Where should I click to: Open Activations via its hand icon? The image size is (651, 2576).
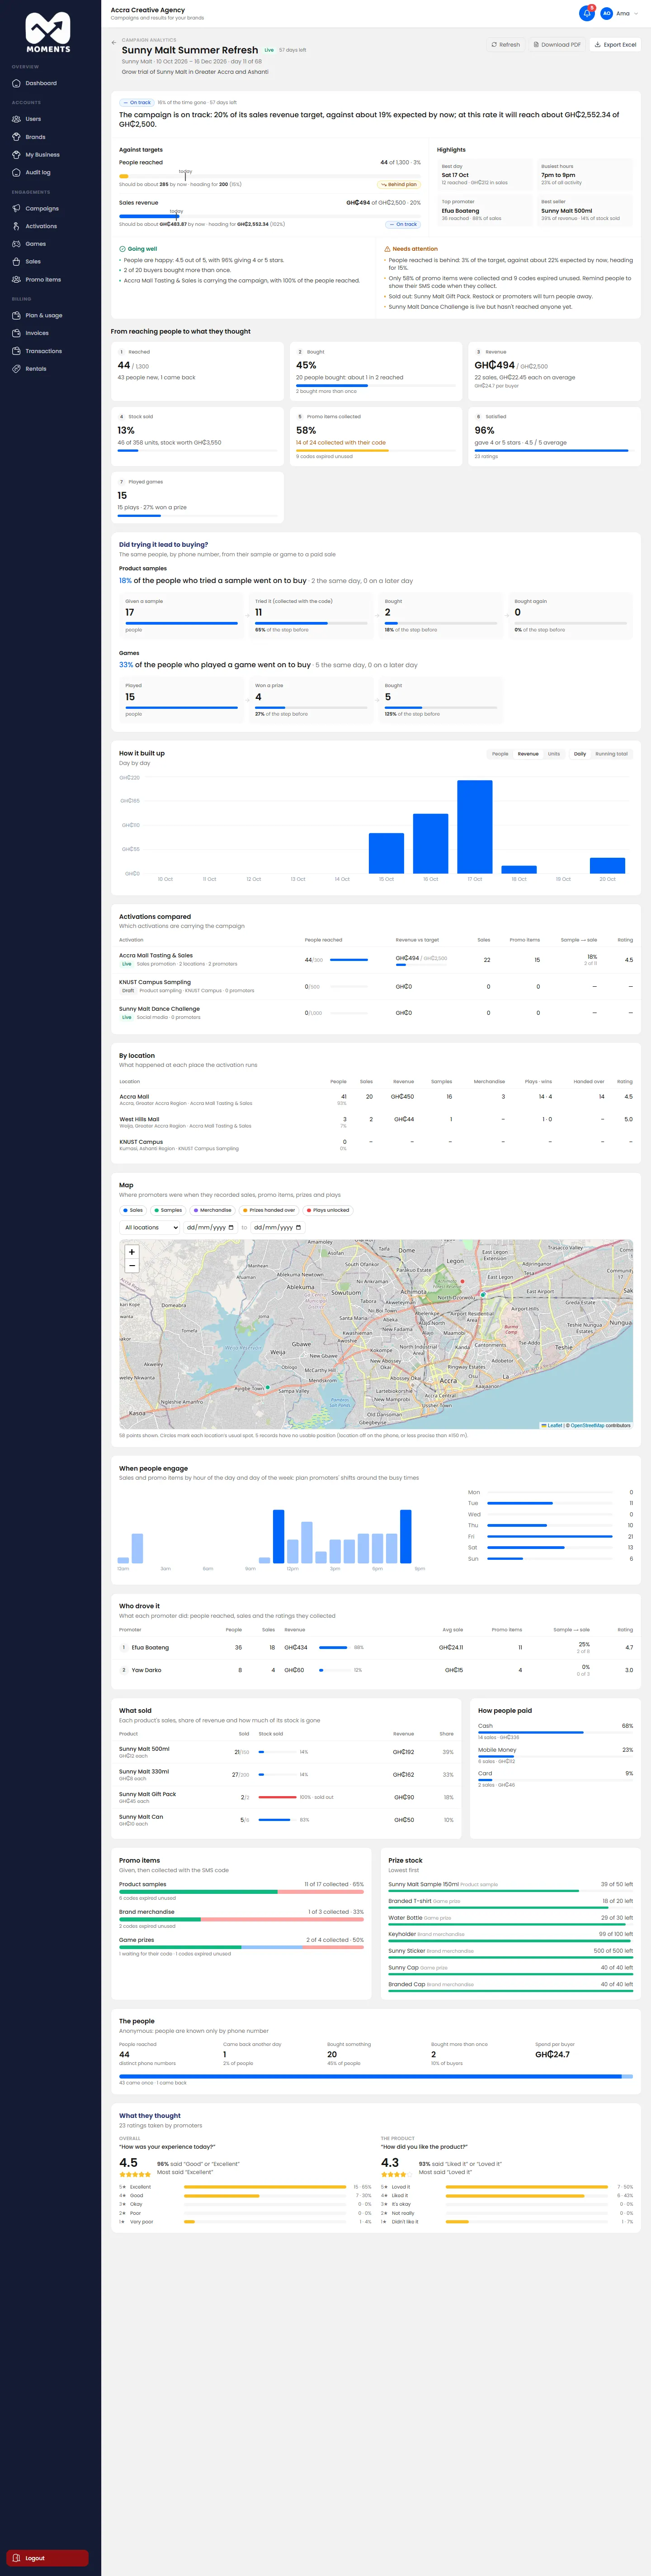pos(16,226)
